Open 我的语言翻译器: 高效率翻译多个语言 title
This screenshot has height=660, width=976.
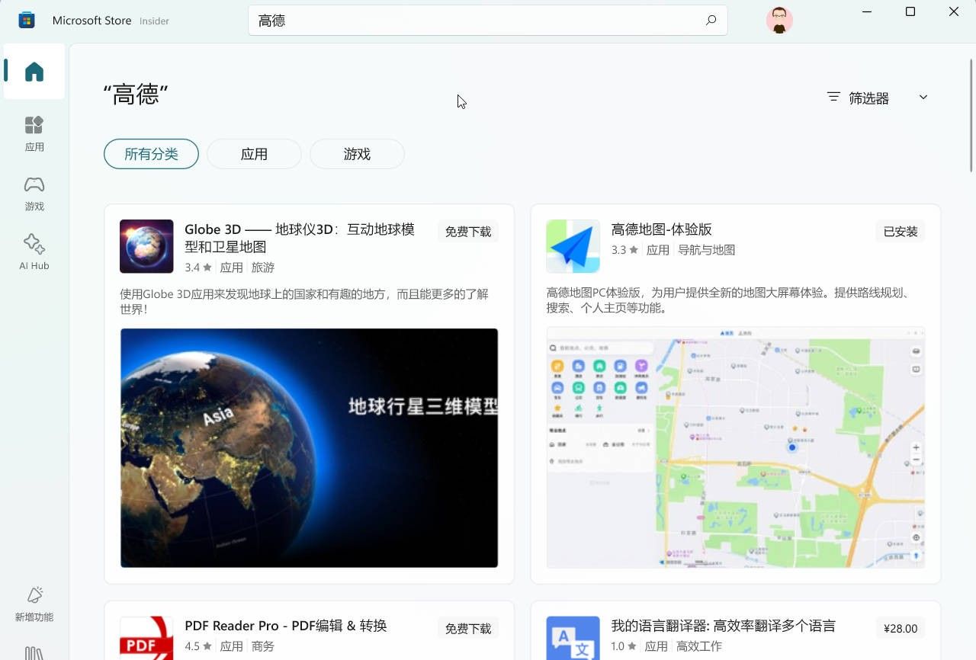[724, 626]
